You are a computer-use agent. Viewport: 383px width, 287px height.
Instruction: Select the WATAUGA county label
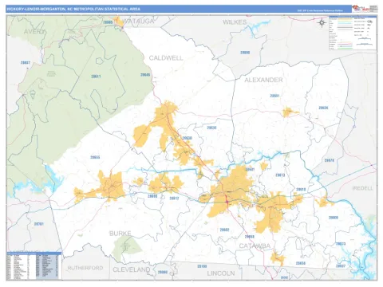139,22
